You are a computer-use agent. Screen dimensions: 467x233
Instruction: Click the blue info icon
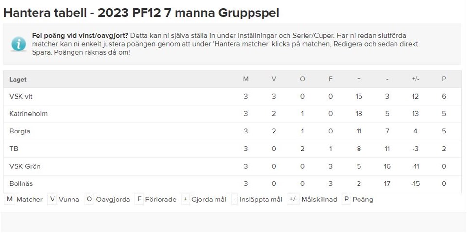(18, 44)
